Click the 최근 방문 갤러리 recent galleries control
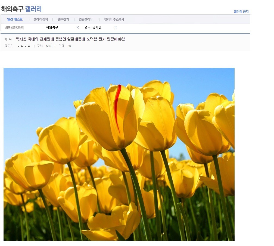The image size is (274, 246). (15, 27)
